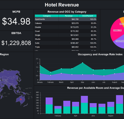This screenshot has width=124, height=119.
Task: Click the tallest purple bar segment
Action: pos(119,99)
